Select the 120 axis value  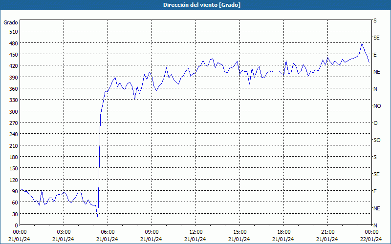[14, 180]
